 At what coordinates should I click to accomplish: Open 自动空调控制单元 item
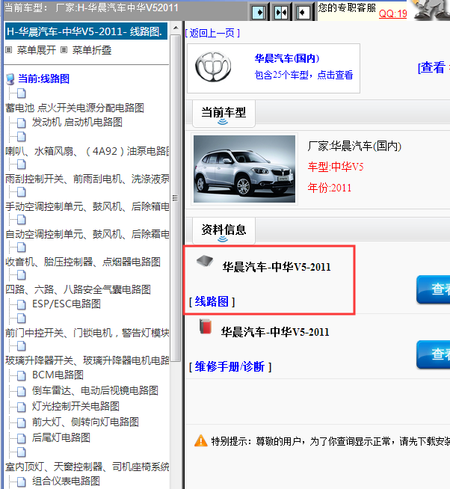[87, 234]
